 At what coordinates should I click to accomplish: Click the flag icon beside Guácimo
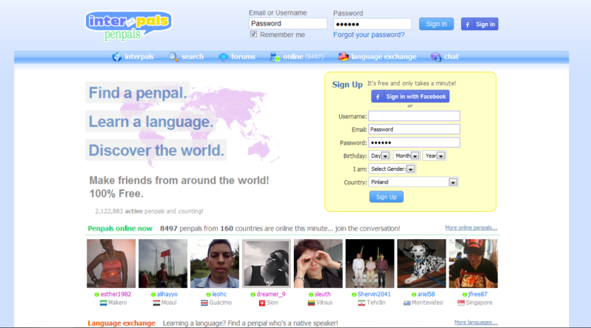[x=204, y=303]
